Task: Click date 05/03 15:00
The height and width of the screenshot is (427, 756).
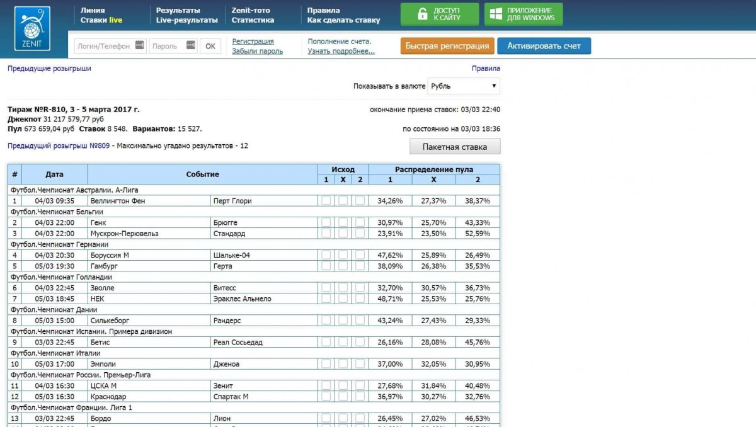Action: (55, 321)
